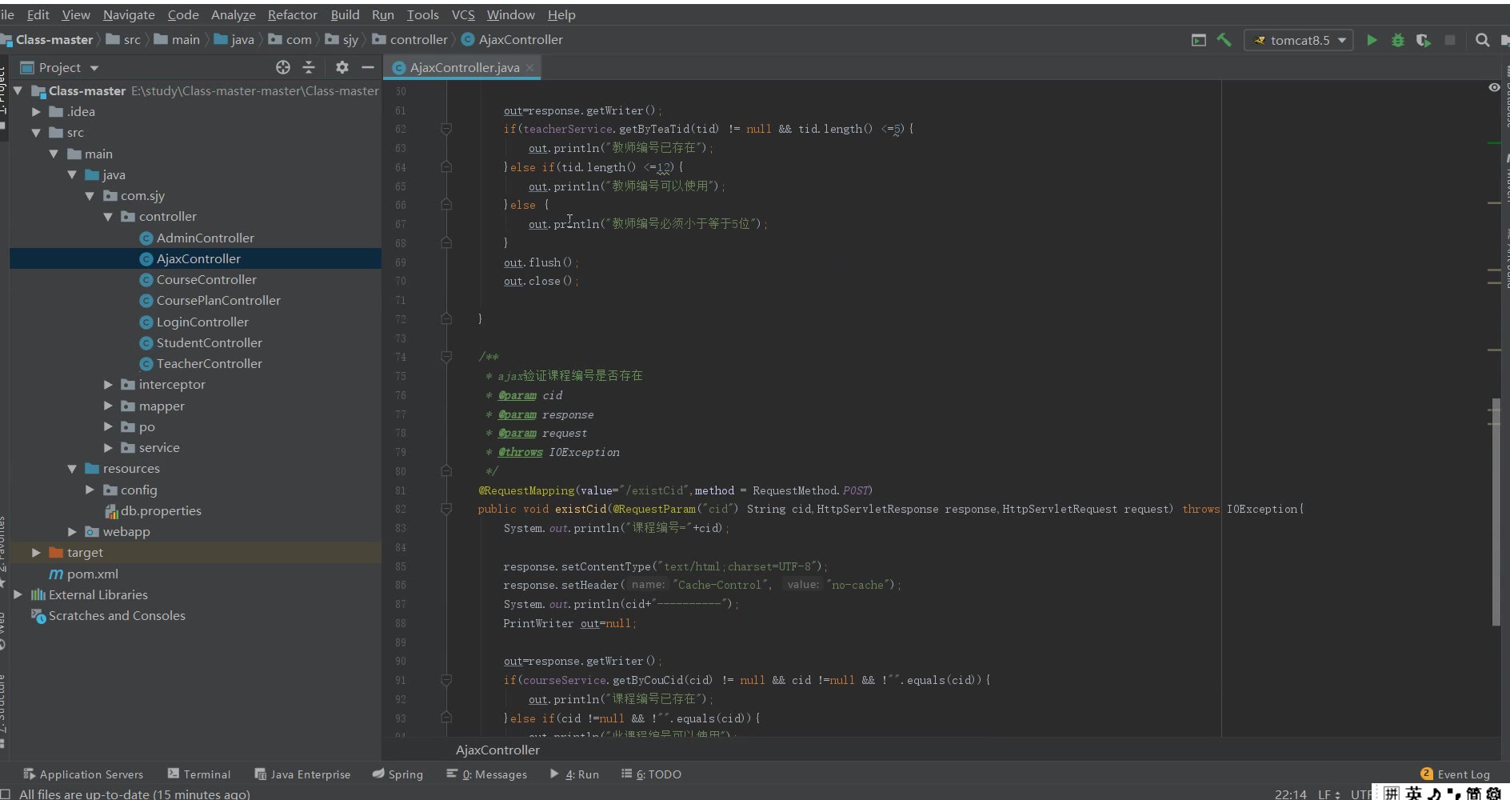The width and height of the screenshot is (1510, 800).
Task: Open the Refactor menu
Action: pos(292,14)
